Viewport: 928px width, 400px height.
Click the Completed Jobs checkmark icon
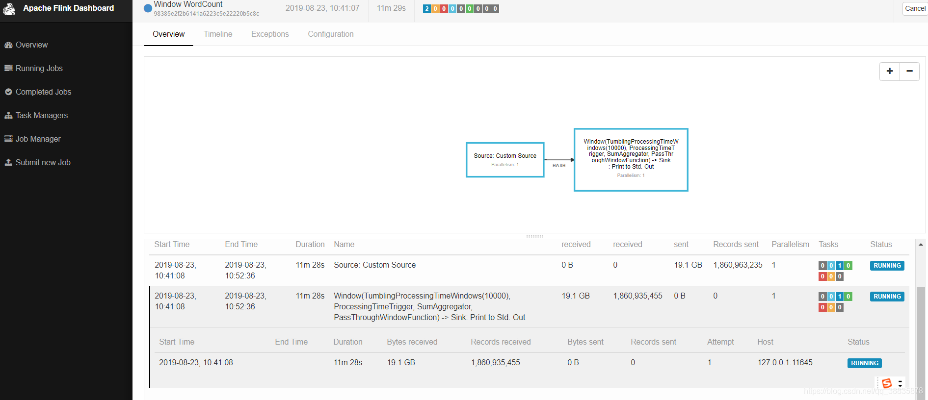[8, 92]
